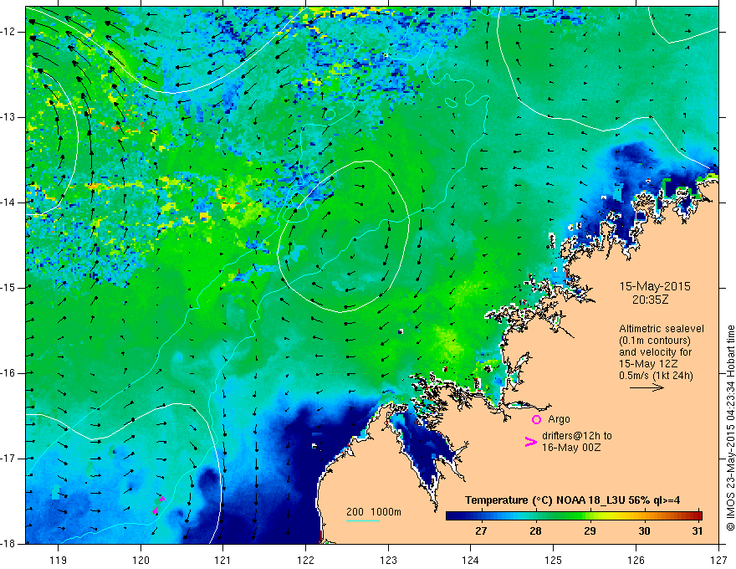This screenshot has height=569, width=736.
Task: Click the magenta Argo circle legend symbol
Action: (536, 419)
